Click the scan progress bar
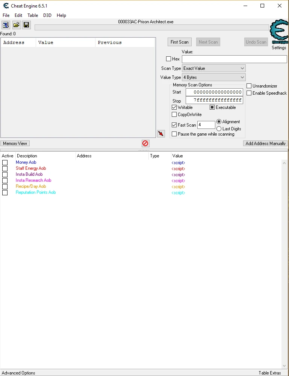289x376 pixels. (x=151, y=27)
